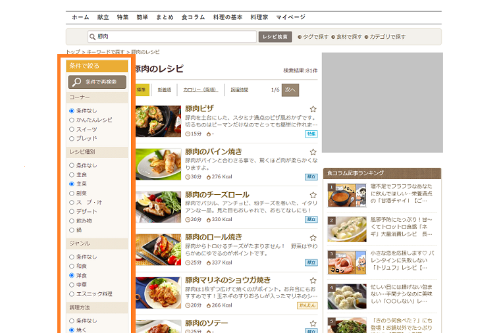Click star icon beside 豚肉のチーズロール

point(313,195)
